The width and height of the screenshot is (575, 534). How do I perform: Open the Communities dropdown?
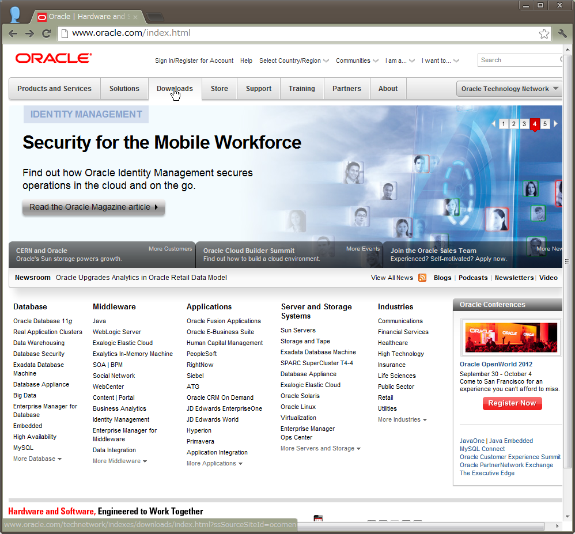point(357,61)
